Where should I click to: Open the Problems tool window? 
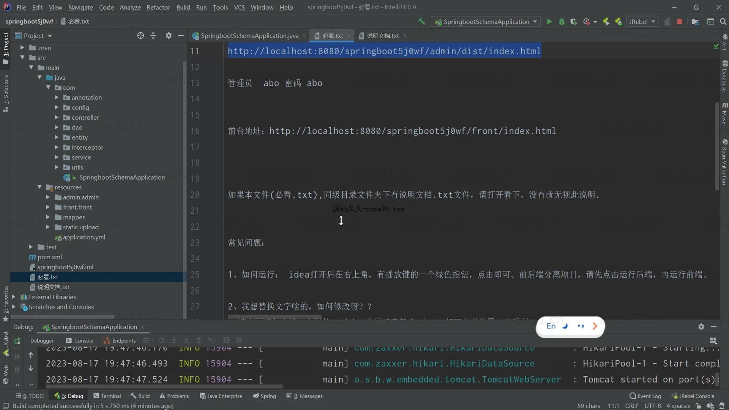pyautogui.click(x=174, y=396)
